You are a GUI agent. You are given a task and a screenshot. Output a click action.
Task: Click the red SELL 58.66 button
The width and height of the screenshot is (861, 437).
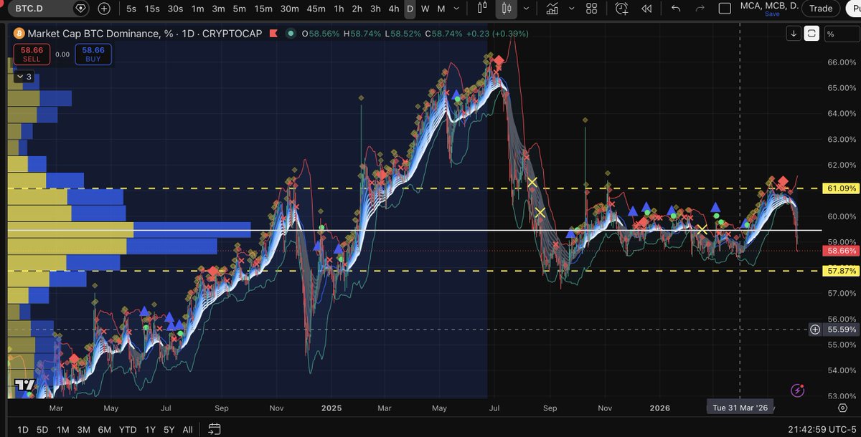click(x=32, y=54)
